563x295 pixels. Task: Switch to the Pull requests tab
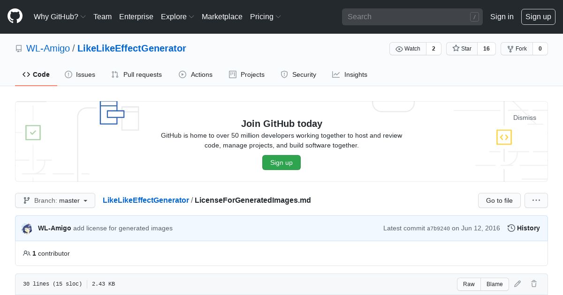137,74
